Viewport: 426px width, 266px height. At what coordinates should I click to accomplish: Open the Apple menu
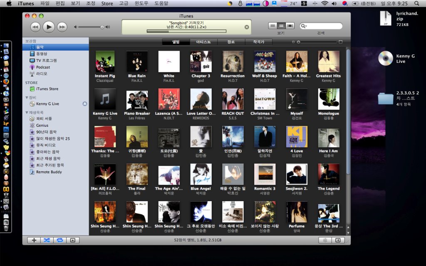coord(9,3)
